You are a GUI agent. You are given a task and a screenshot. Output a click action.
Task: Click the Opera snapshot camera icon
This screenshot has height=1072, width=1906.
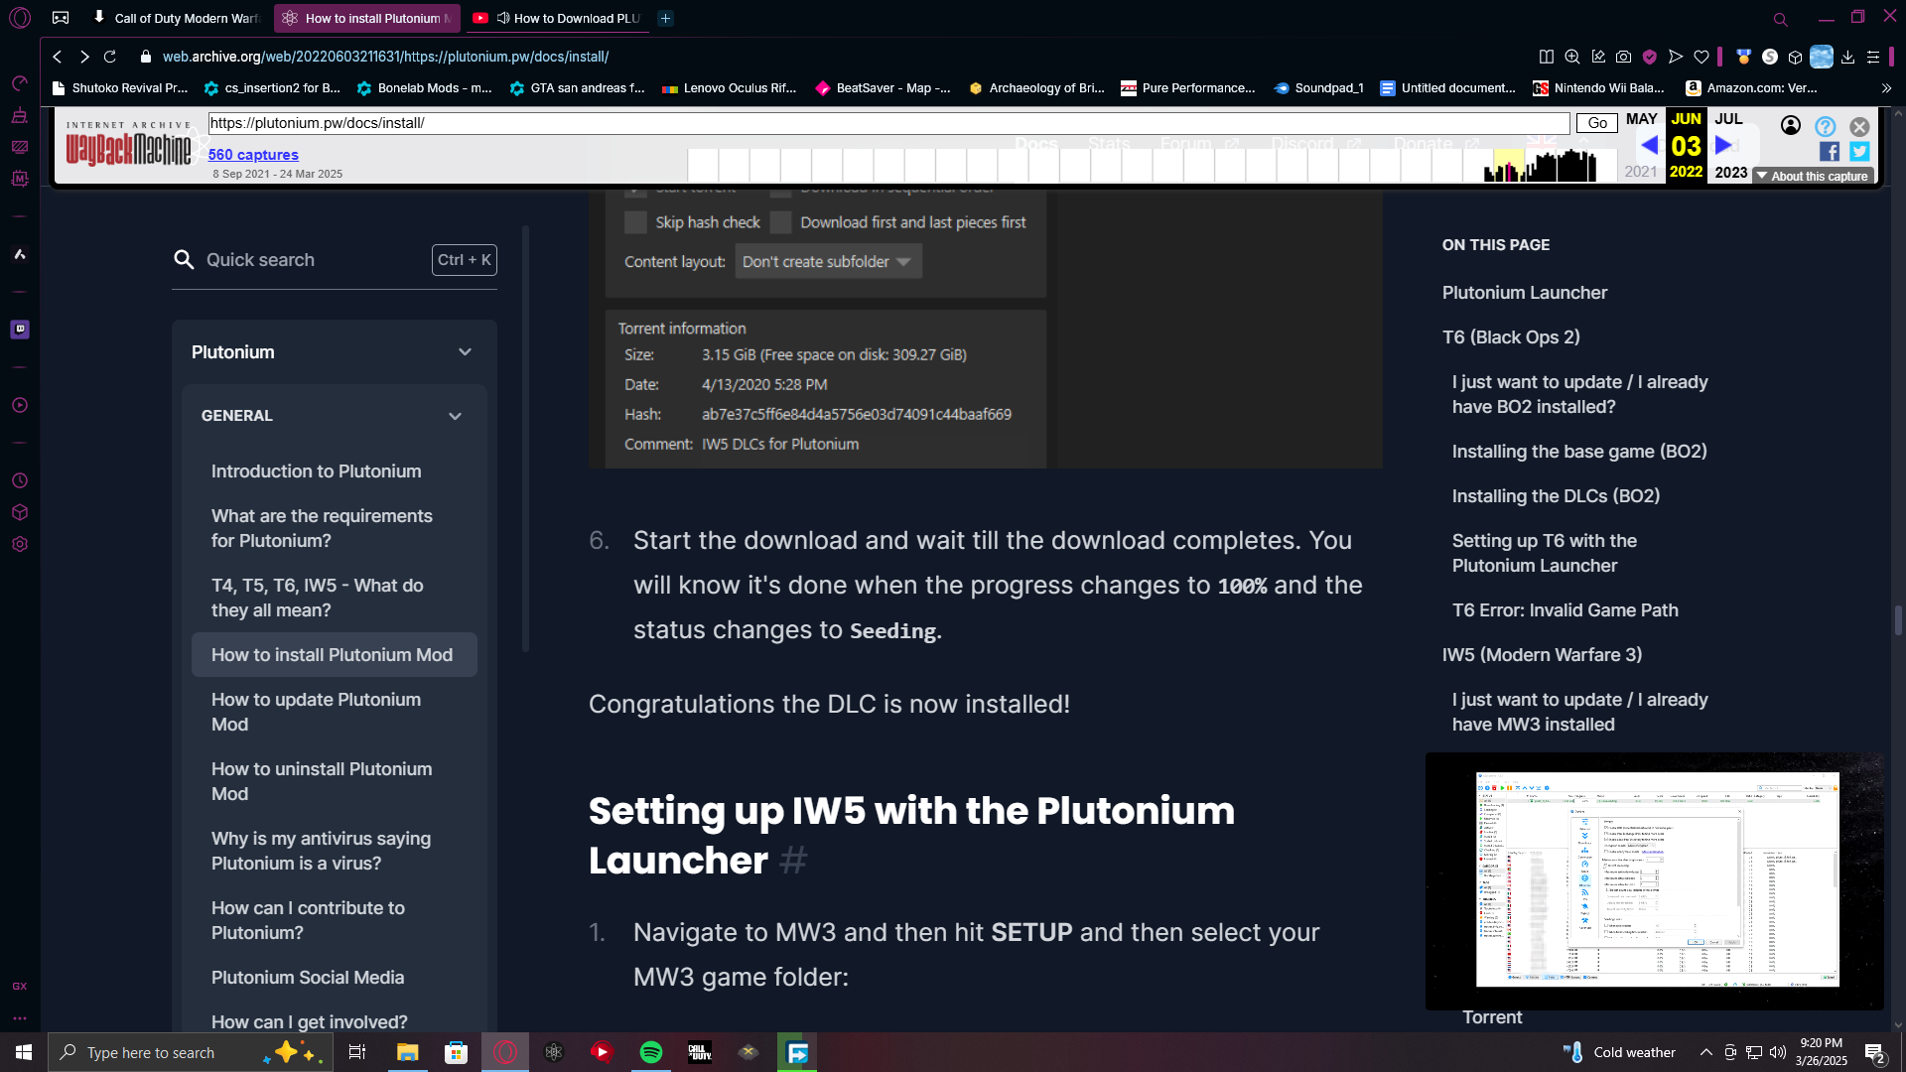coord(1623,57)
